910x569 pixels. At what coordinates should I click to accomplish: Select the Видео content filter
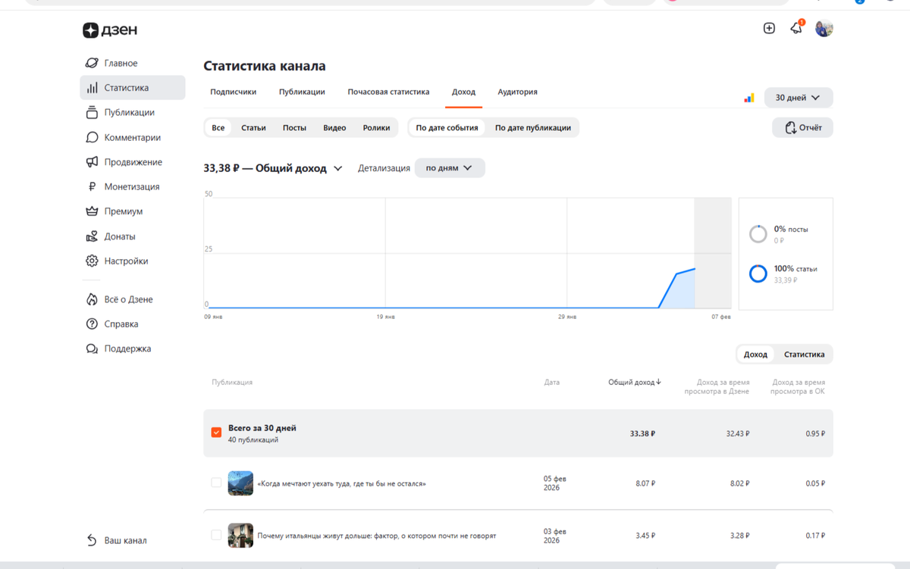pos(334,128)
